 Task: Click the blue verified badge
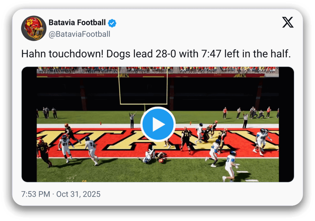(112, 23)
